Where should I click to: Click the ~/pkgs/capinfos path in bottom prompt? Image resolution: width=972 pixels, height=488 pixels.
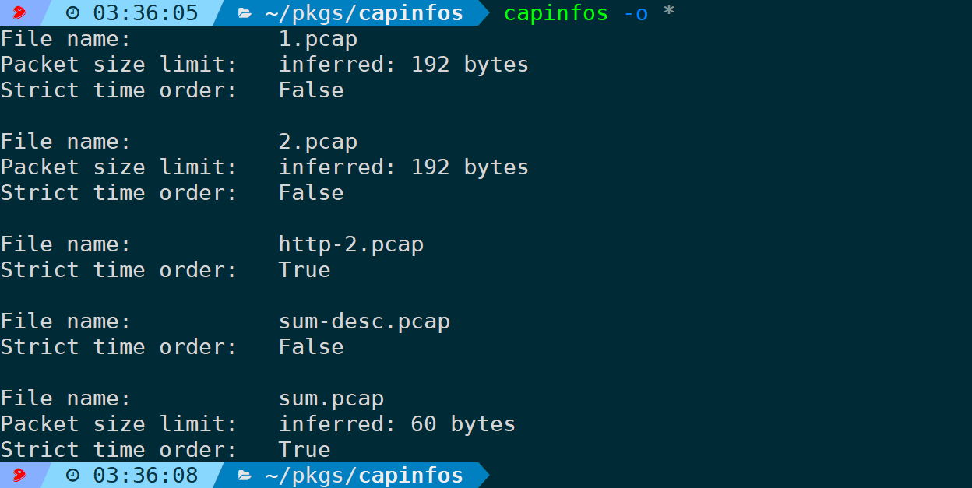pos(364,476)
